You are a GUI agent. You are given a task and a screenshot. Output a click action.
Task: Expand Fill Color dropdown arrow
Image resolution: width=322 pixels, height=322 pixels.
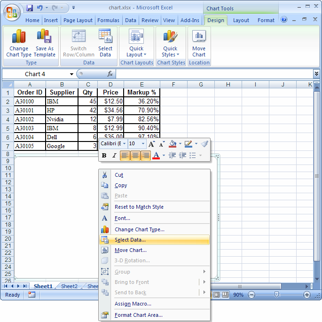[x=180, y=143]
